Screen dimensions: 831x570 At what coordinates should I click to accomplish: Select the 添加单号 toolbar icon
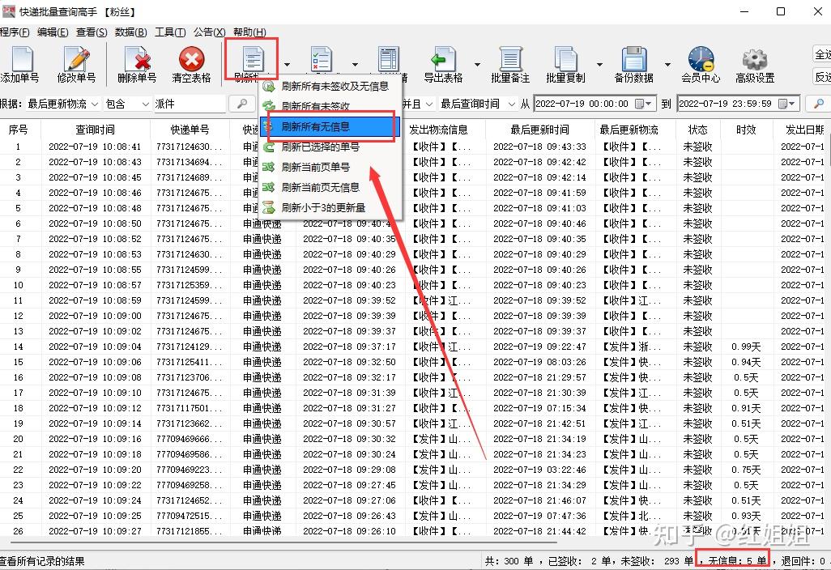[22, 61]
